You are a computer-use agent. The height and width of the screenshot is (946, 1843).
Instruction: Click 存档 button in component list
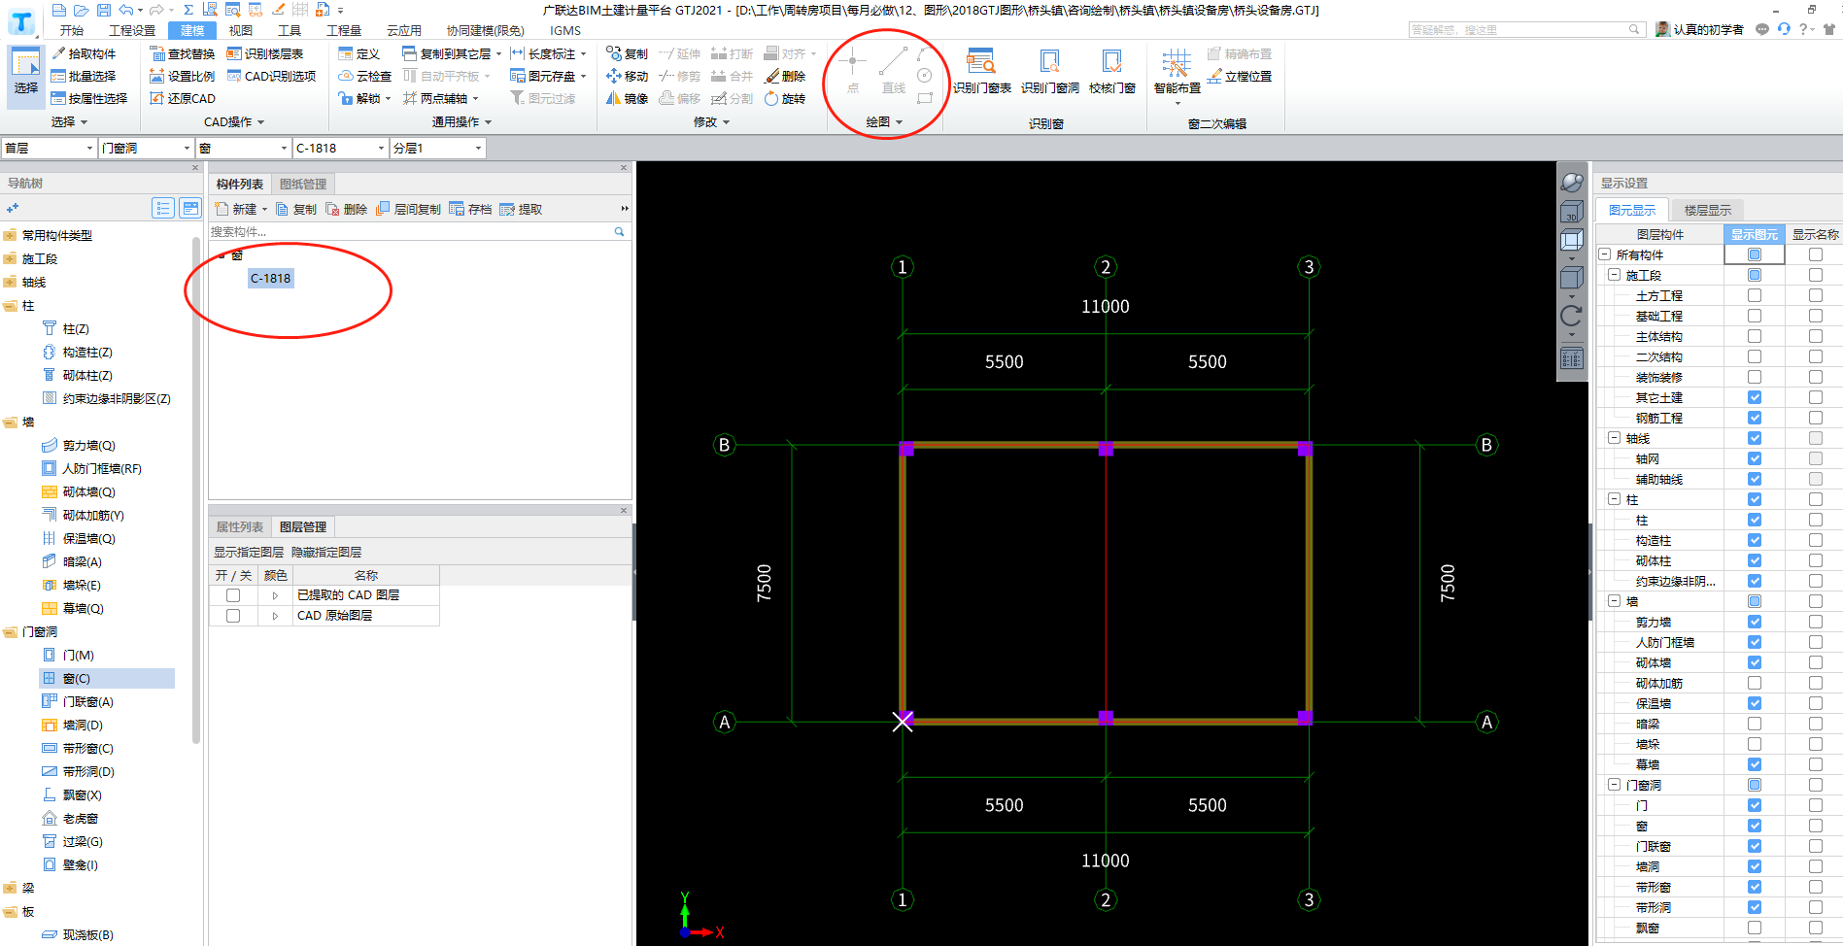(471, 209)
